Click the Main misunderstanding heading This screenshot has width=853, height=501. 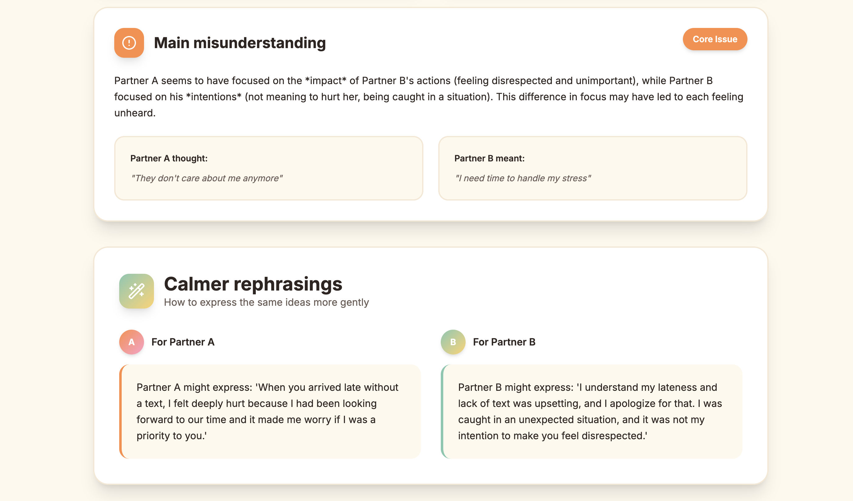coord(240,43)
